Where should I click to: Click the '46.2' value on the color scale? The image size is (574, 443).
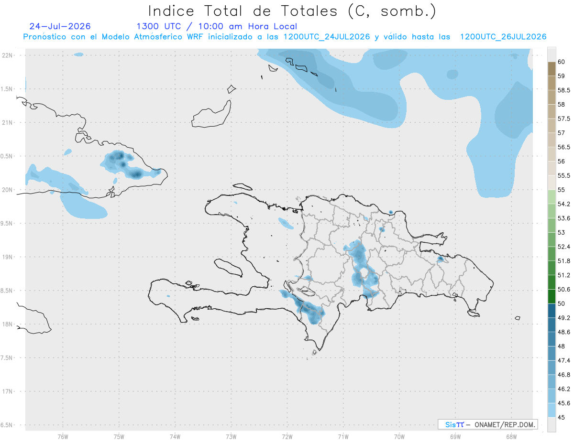[x=564, y=389]
